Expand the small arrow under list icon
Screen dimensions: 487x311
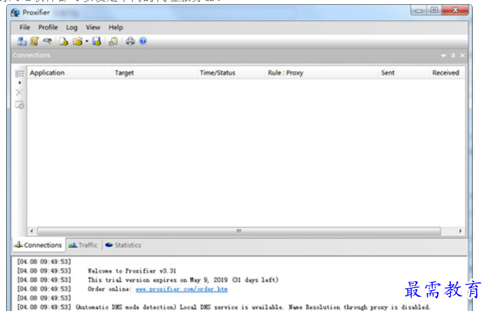(x=20, y=83)
